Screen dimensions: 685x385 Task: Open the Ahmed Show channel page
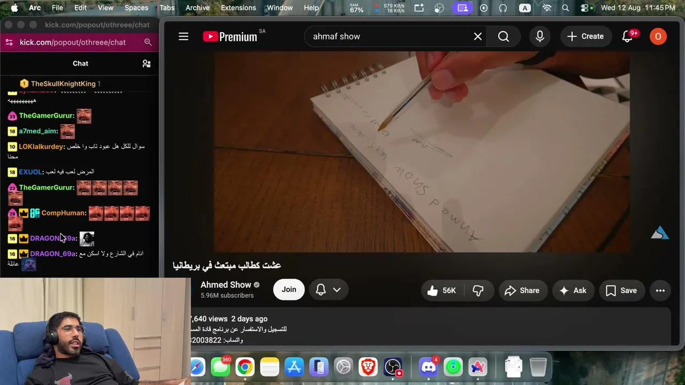(226, 285)
